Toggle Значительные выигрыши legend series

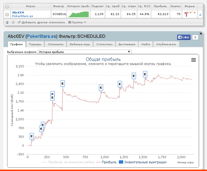click(x=143, y=162)
